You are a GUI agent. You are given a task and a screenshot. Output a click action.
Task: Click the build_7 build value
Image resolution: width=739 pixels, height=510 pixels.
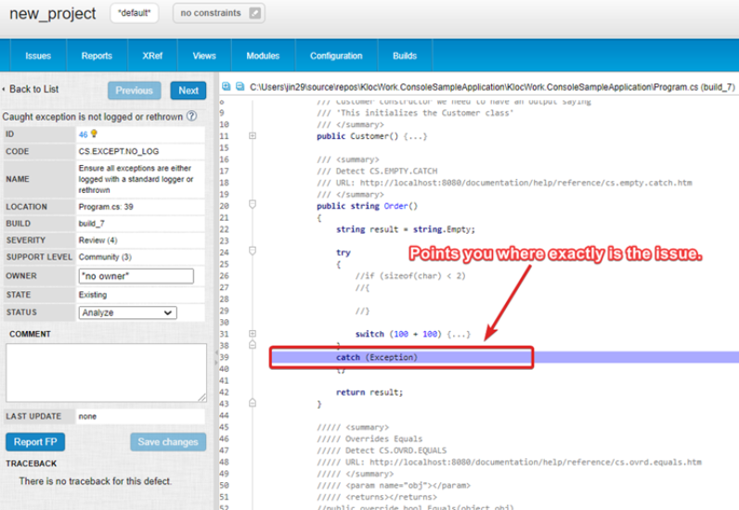click(92, 223)
